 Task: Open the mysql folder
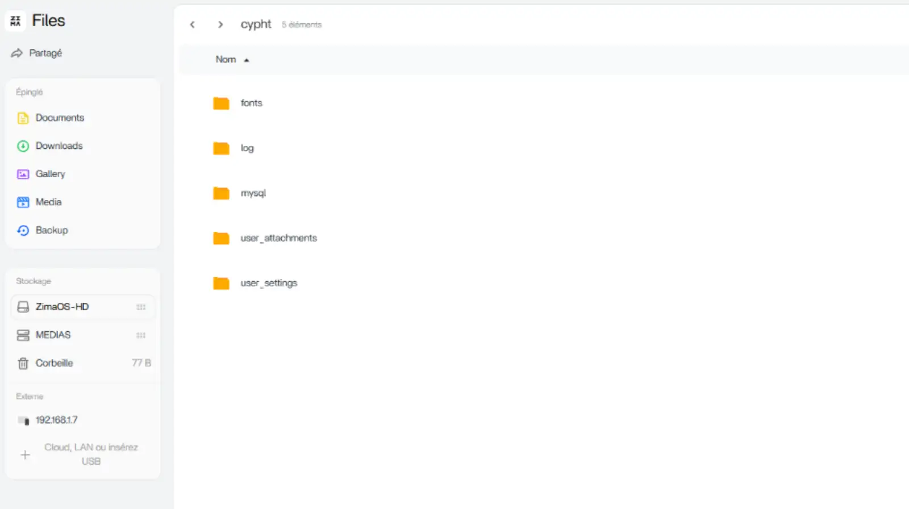pos(253,193)
